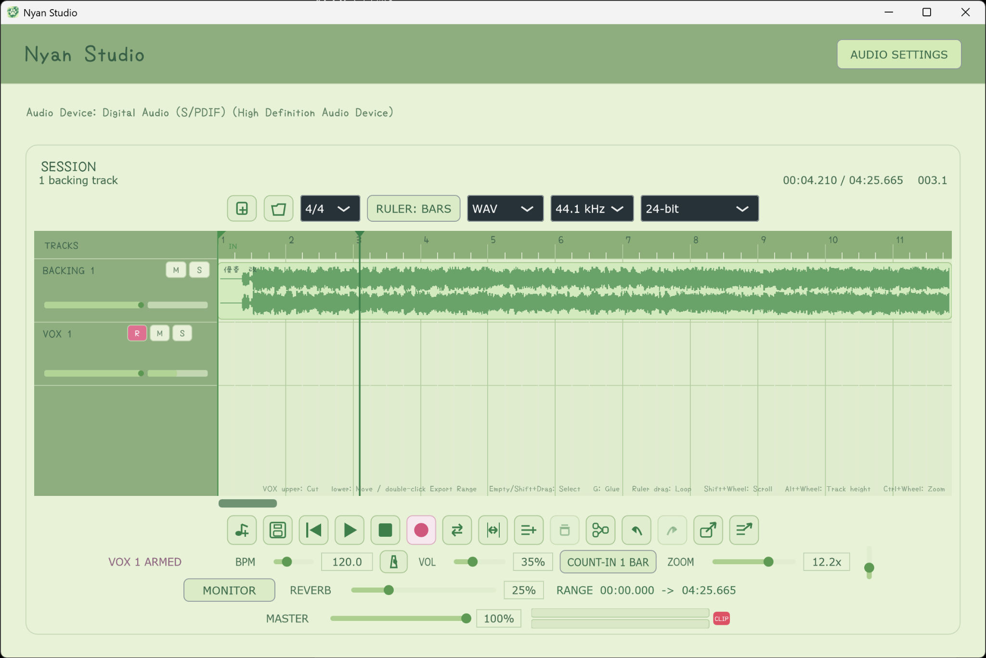
Task: Click the MASTER 100% value field
Action: [x=499, y=619]
